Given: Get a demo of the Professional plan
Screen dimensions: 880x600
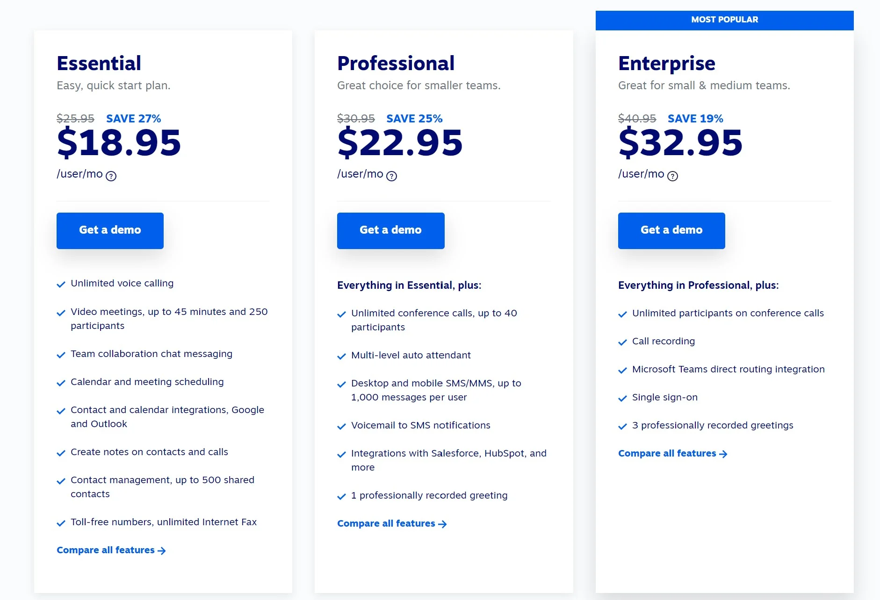Looking at the screenshot, I should [391, 230].
